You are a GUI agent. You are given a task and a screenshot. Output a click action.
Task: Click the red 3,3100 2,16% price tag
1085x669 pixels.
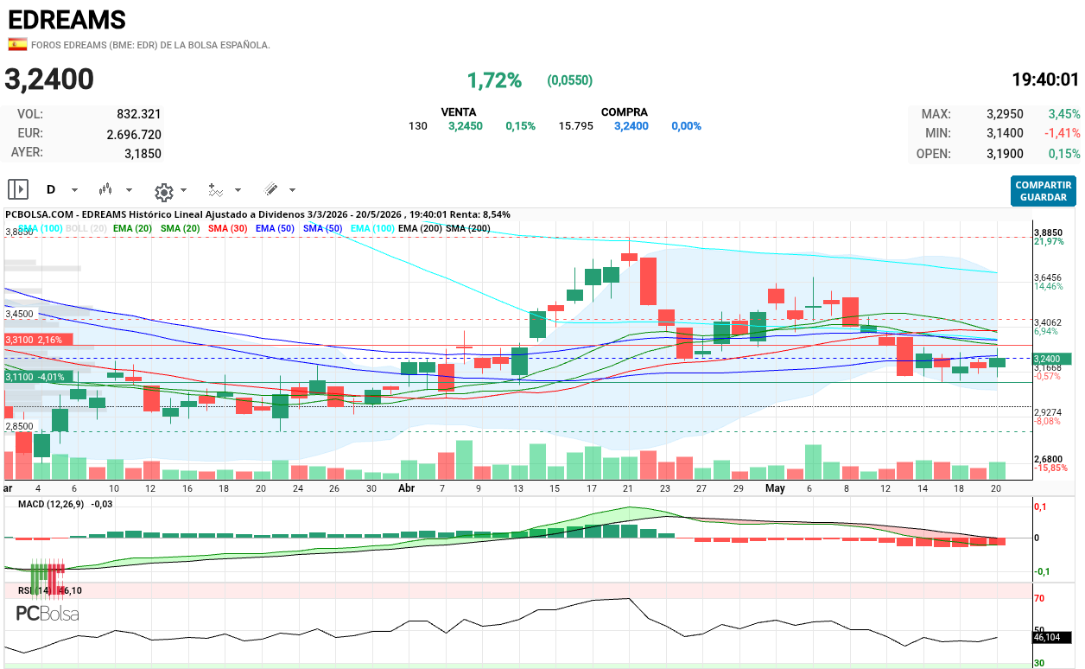coord(39,340)
